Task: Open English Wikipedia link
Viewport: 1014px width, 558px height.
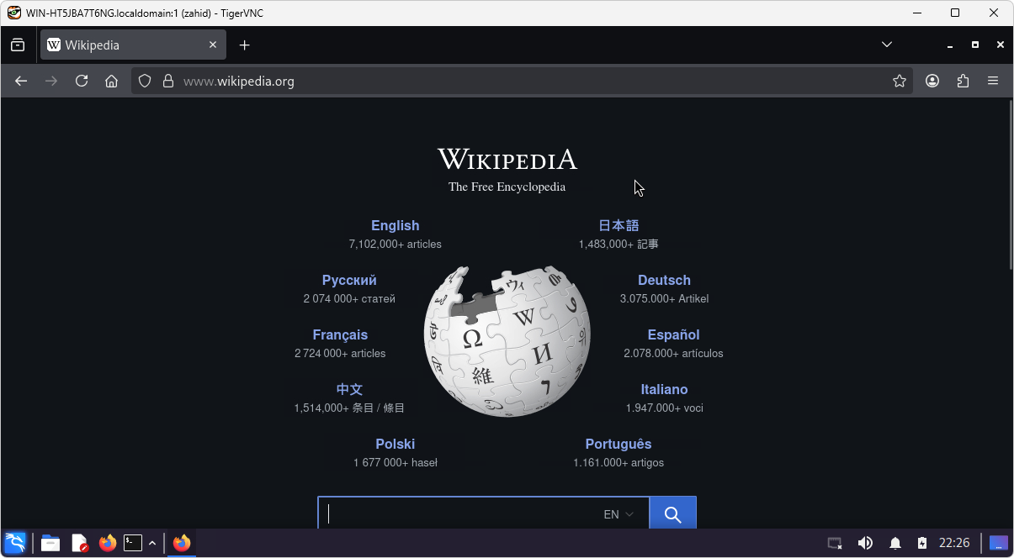Action: point(395,225)
